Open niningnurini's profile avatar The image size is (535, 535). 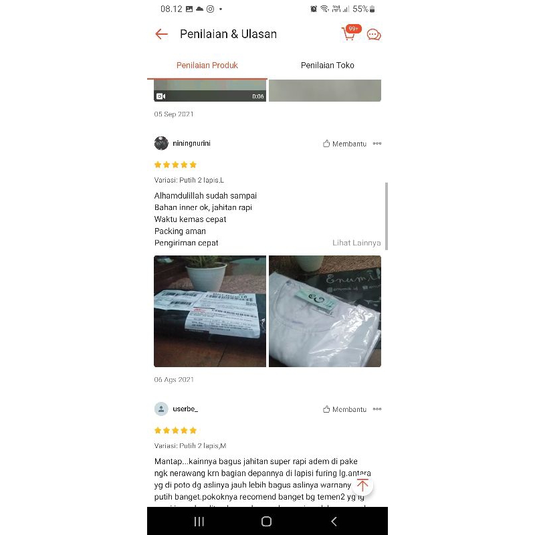pos(161,143)
